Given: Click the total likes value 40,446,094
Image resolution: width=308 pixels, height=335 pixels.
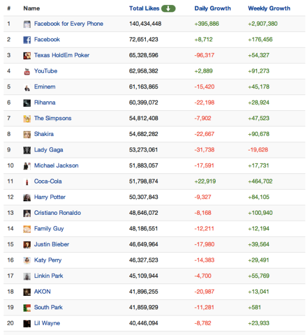Looking at the screenshot, I should point(144,323).
